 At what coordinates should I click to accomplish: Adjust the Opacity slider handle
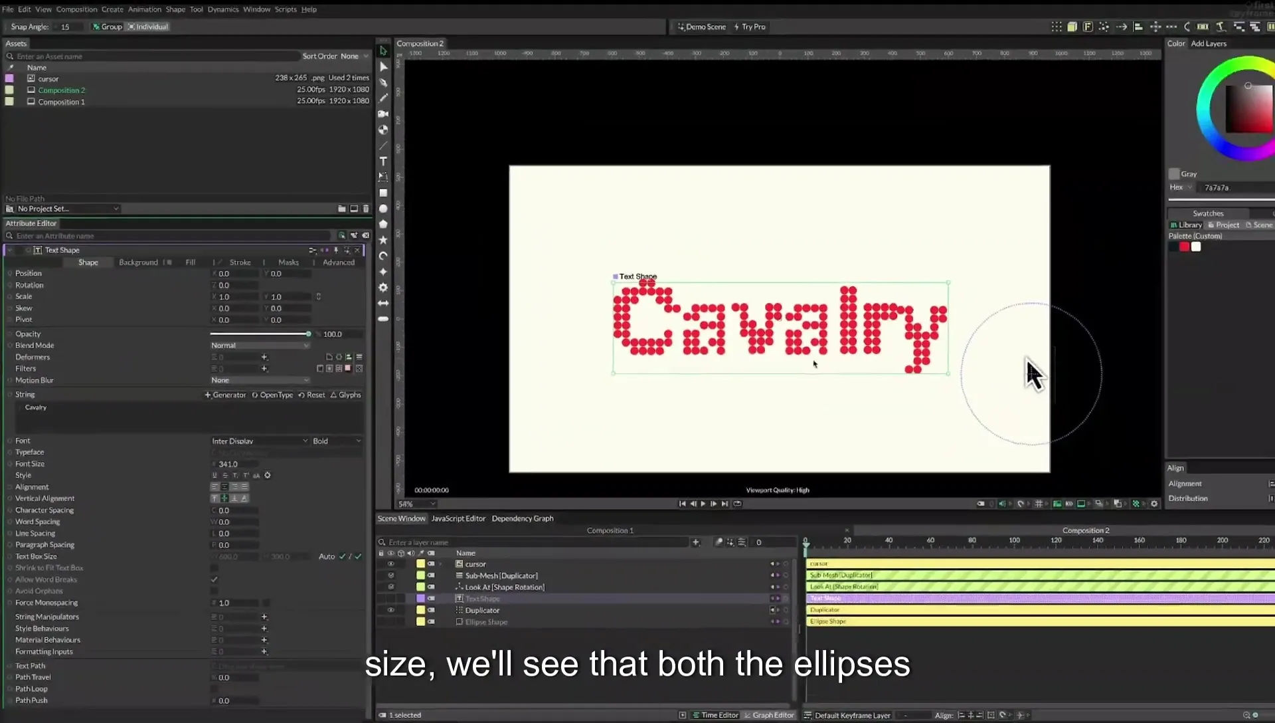pyautogui.click(x=308, y=334)
